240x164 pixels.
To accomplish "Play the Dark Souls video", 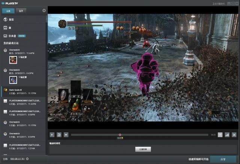I will click(52, 135).
